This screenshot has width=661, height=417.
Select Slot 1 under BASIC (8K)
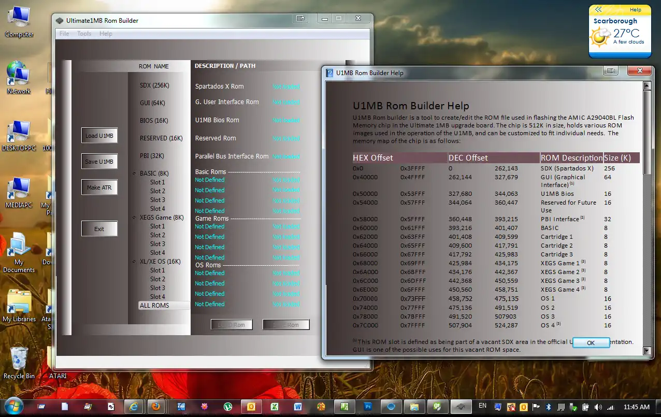pyautogui.click(x=157, y=182)
